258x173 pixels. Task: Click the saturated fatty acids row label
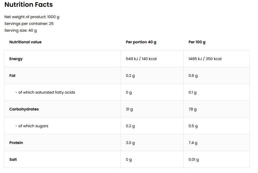45,92
